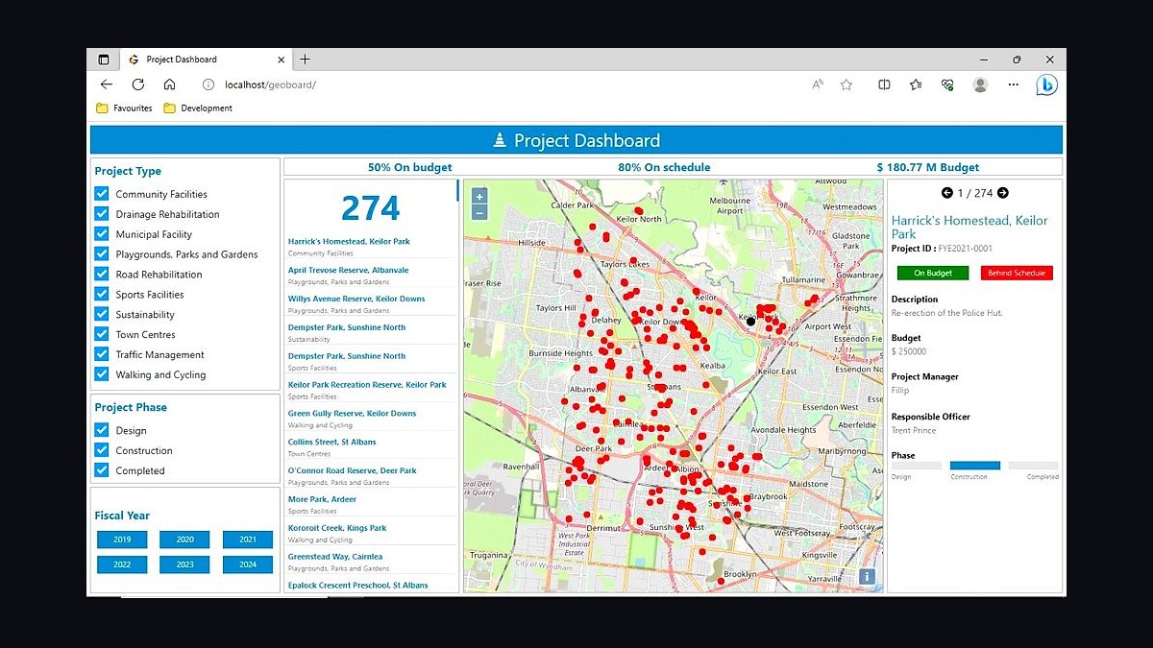
Task: Open Collins Street, St Albans project
Action: tap(332, 442)
